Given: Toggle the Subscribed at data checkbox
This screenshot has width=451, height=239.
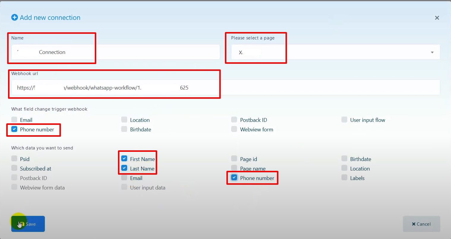Looking at the screenshot, I should click(x=14, y=168).
